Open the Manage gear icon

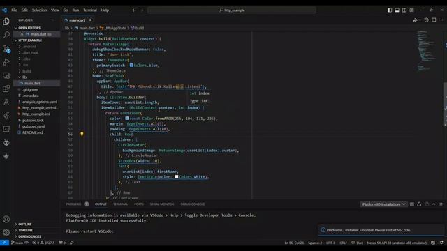tap(6, 232)
